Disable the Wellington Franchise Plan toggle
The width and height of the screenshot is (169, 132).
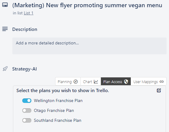[x=27, y=101]
